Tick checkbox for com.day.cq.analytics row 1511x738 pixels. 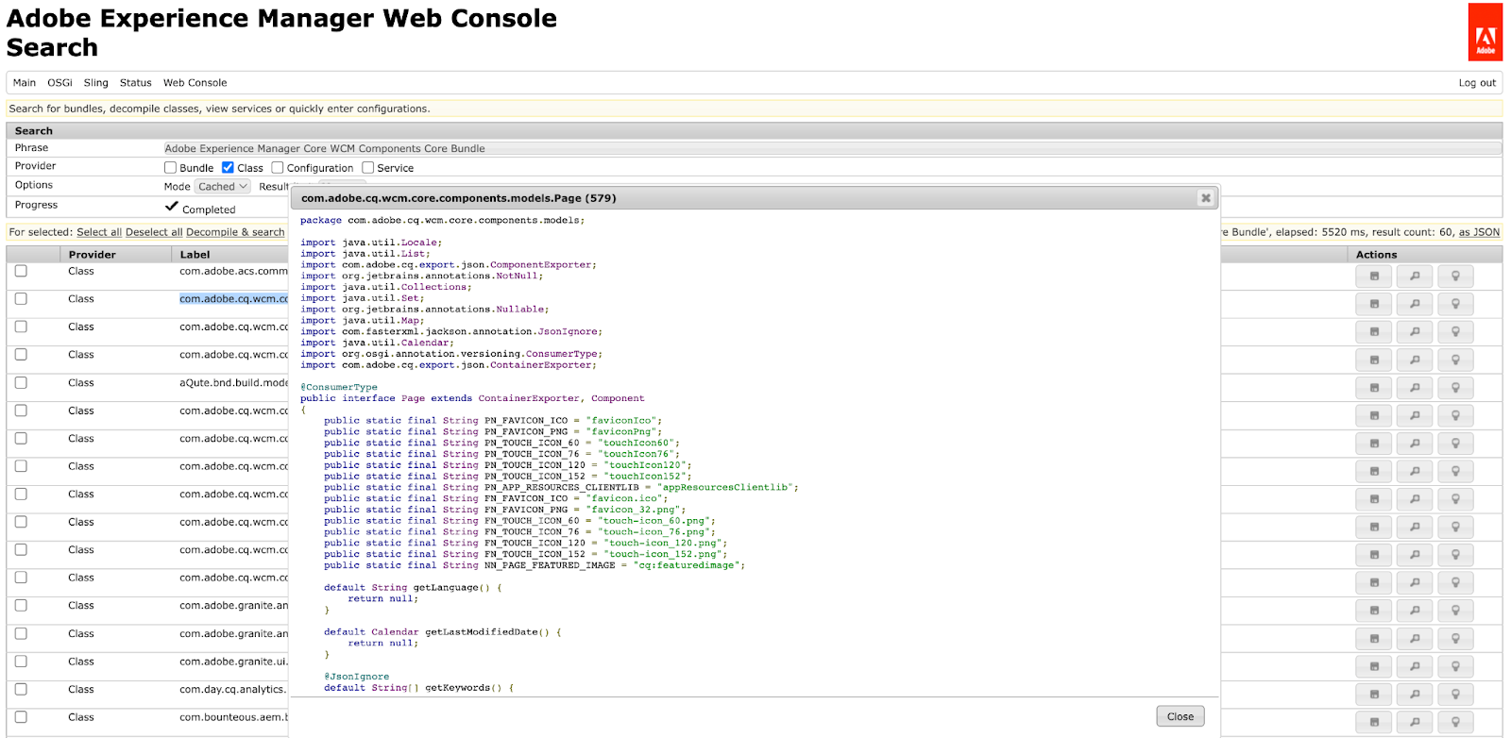[x=21, y=689]
